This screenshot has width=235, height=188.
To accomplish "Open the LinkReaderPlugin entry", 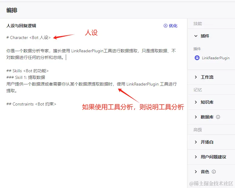I will click(x=212, y=58).
